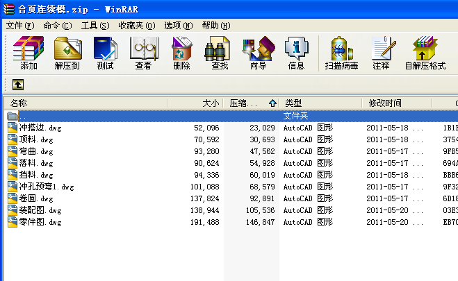Select file name 冲搭边.dwg
Screen dimensions: 458x281
(40, 128)
